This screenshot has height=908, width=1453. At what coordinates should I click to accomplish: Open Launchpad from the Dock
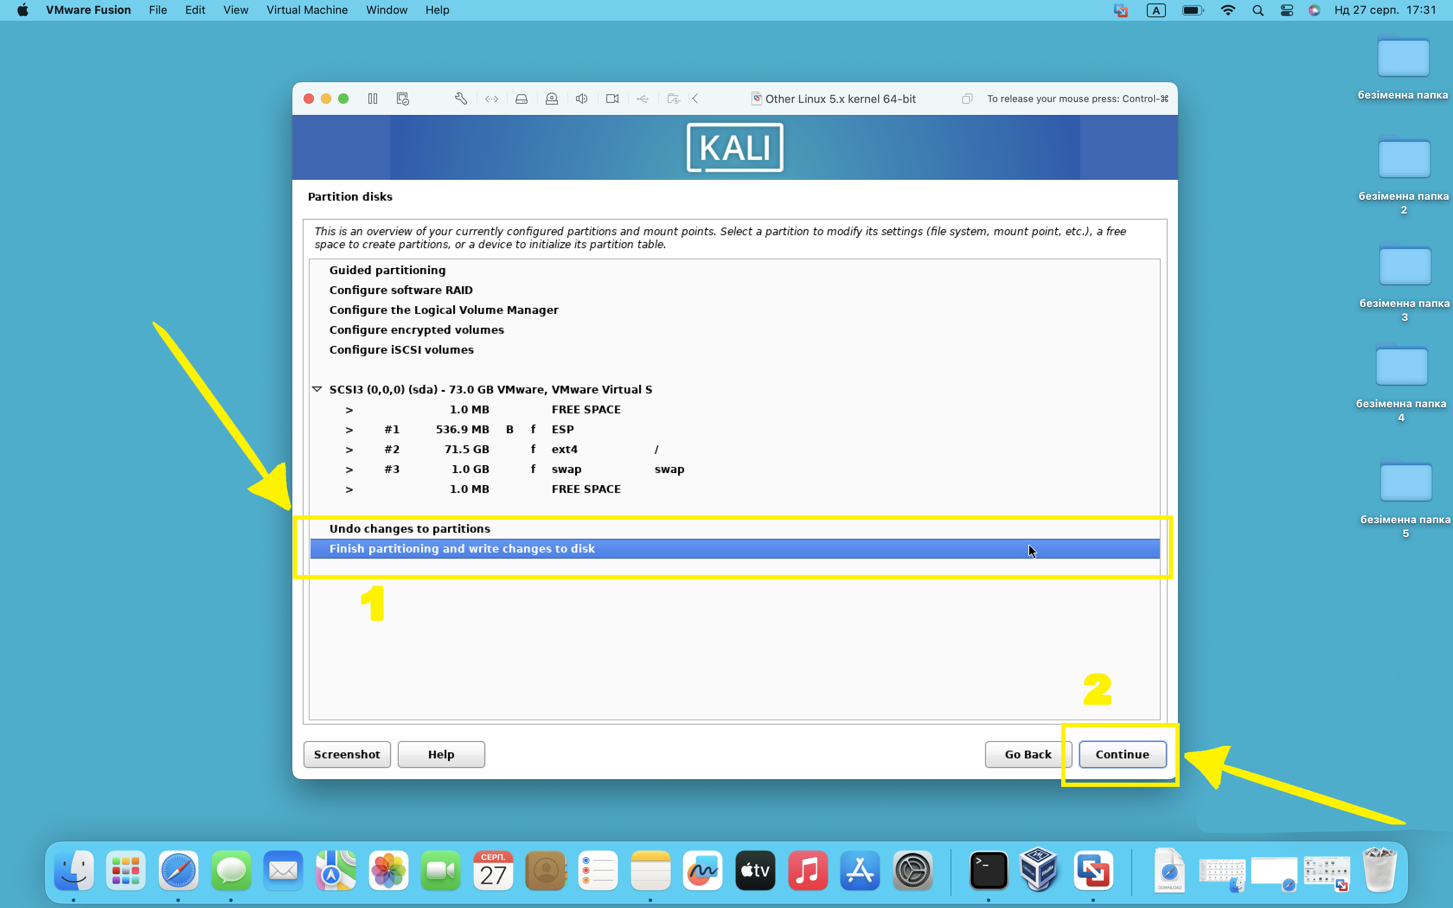click(125, 870)
